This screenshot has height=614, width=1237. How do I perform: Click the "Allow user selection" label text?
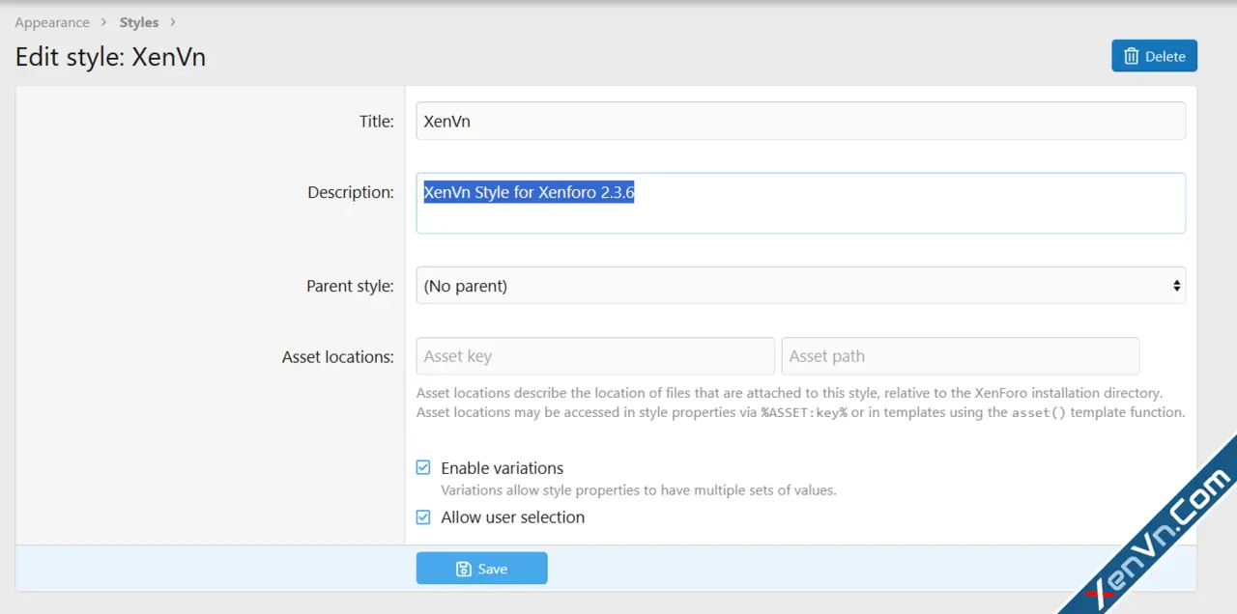(x=512, y=517)
